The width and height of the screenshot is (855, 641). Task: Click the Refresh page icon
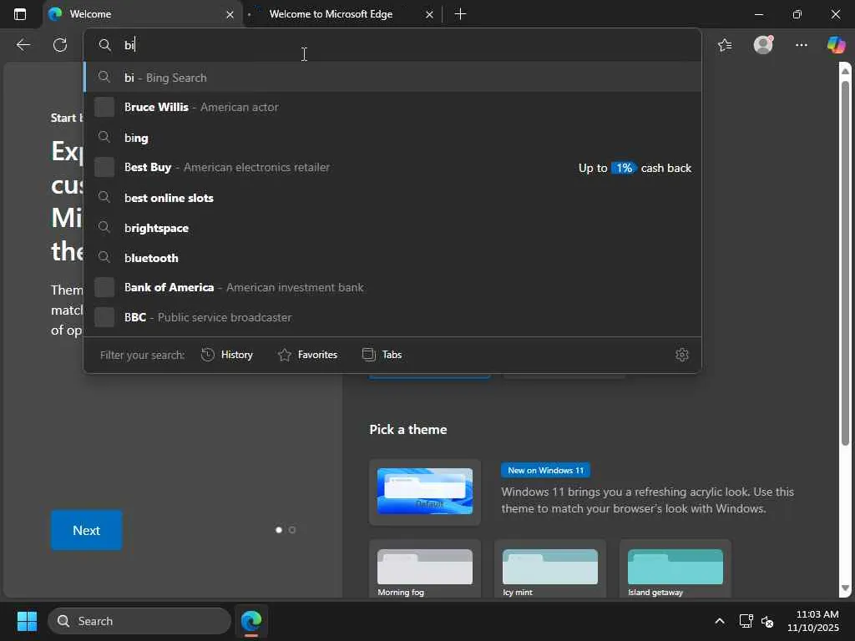pos(60,45)
